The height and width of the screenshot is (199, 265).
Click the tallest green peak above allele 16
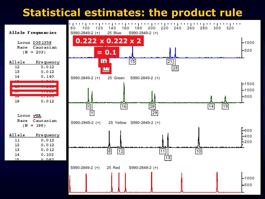[x=124, y=92]
